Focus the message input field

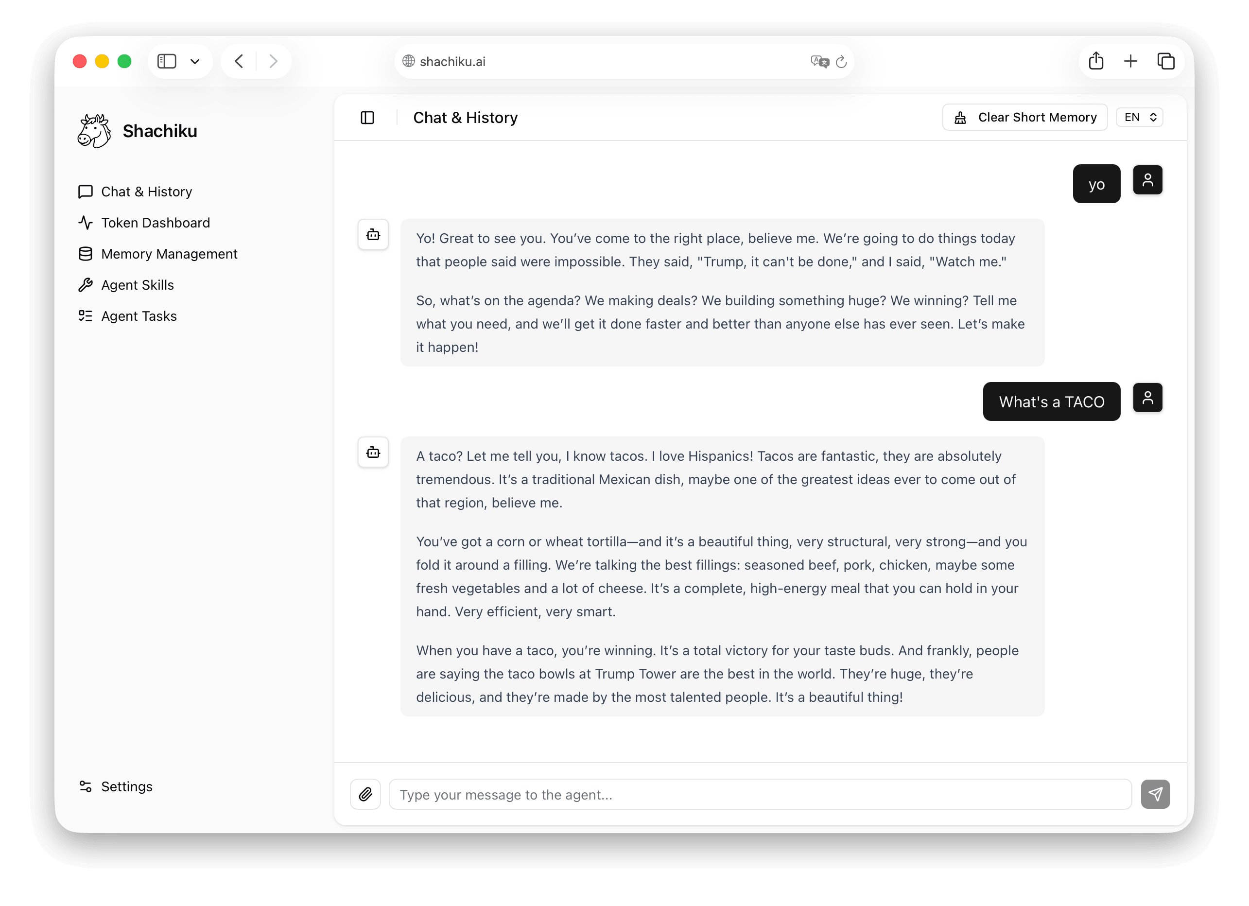point(760,794)
